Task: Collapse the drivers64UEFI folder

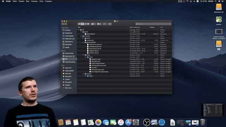Action: point(83,42)
